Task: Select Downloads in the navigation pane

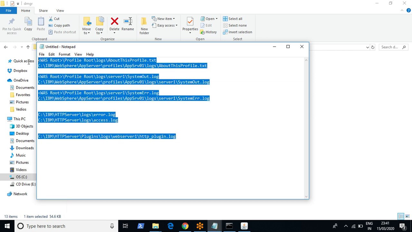Action: coord(25,148)
